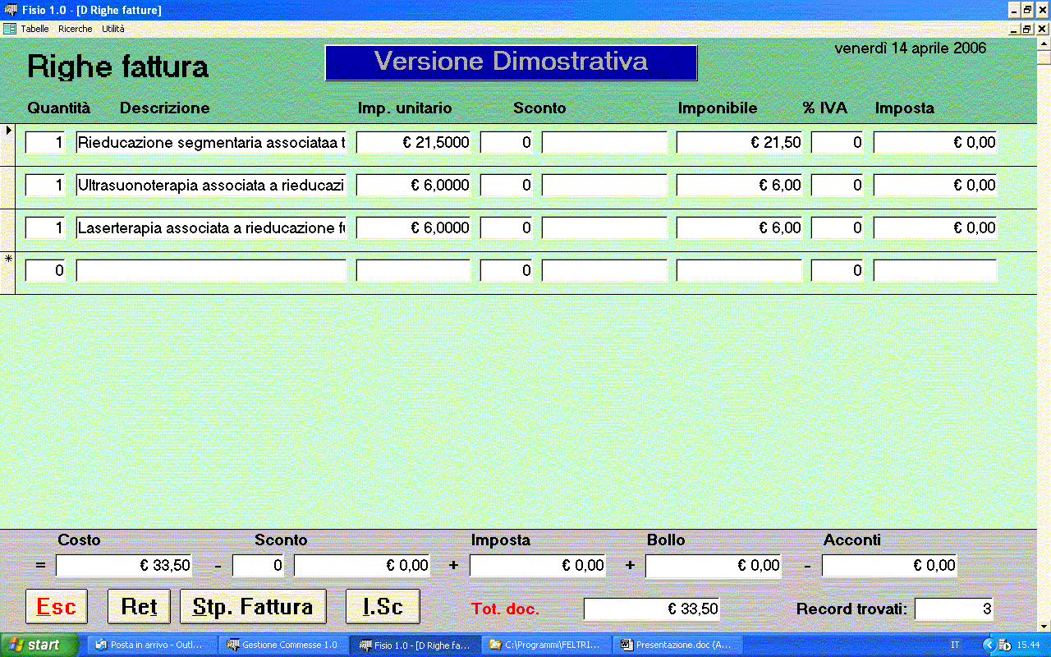Click the Quantità column header
Screen dimensions: 1051x657
(x=59, y=108)
